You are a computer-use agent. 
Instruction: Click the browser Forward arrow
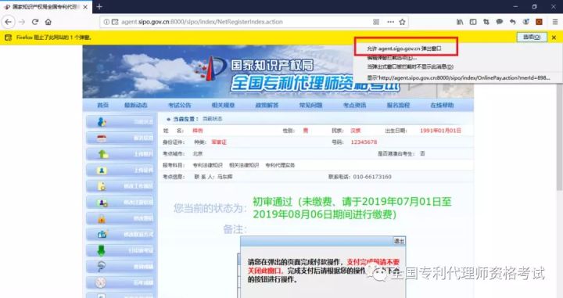(22, 22)
